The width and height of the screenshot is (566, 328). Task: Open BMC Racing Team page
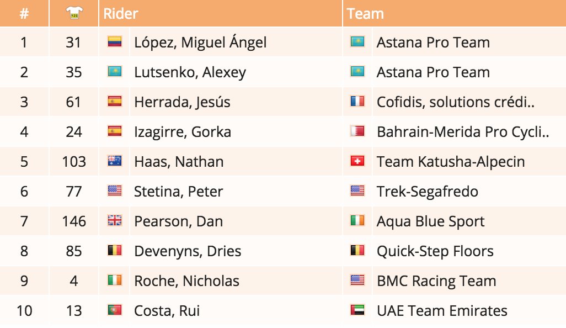pos(436,281)
